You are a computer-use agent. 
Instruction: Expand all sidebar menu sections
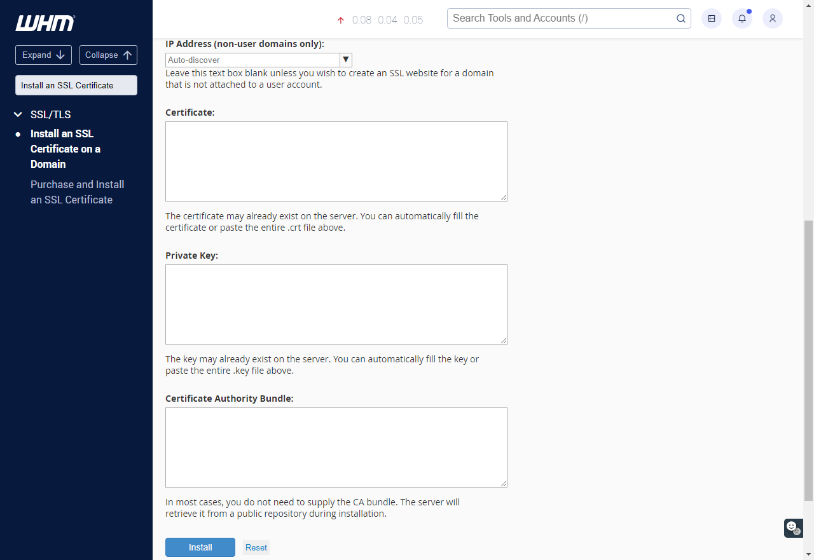[x=43, y=55]
